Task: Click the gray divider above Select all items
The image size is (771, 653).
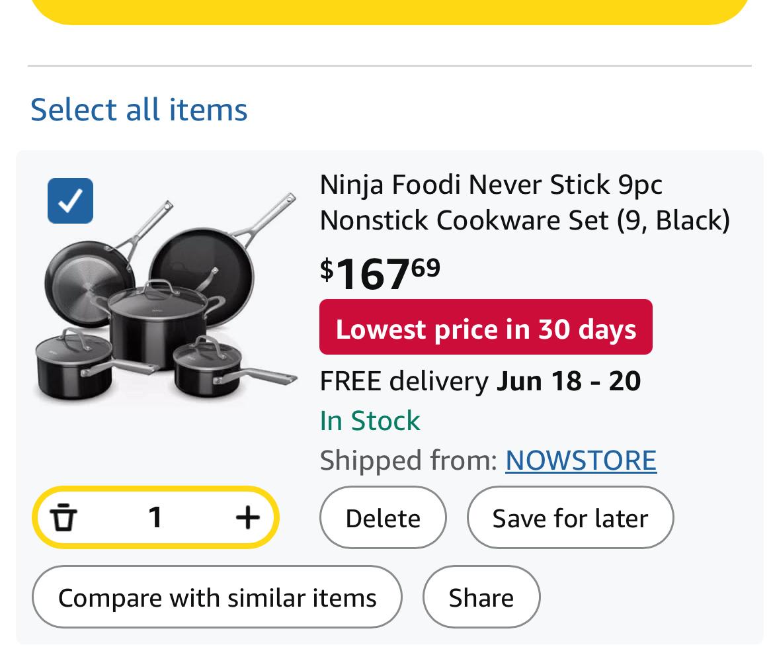Action: click(389, 65)
